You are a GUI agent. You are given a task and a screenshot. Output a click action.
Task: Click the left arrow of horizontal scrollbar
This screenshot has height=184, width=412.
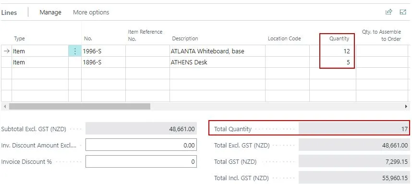(x=4, y=107)
